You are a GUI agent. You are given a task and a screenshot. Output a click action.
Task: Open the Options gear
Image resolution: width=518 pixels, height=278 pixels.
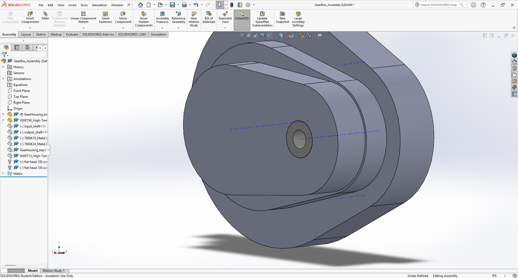click(248, 5)
